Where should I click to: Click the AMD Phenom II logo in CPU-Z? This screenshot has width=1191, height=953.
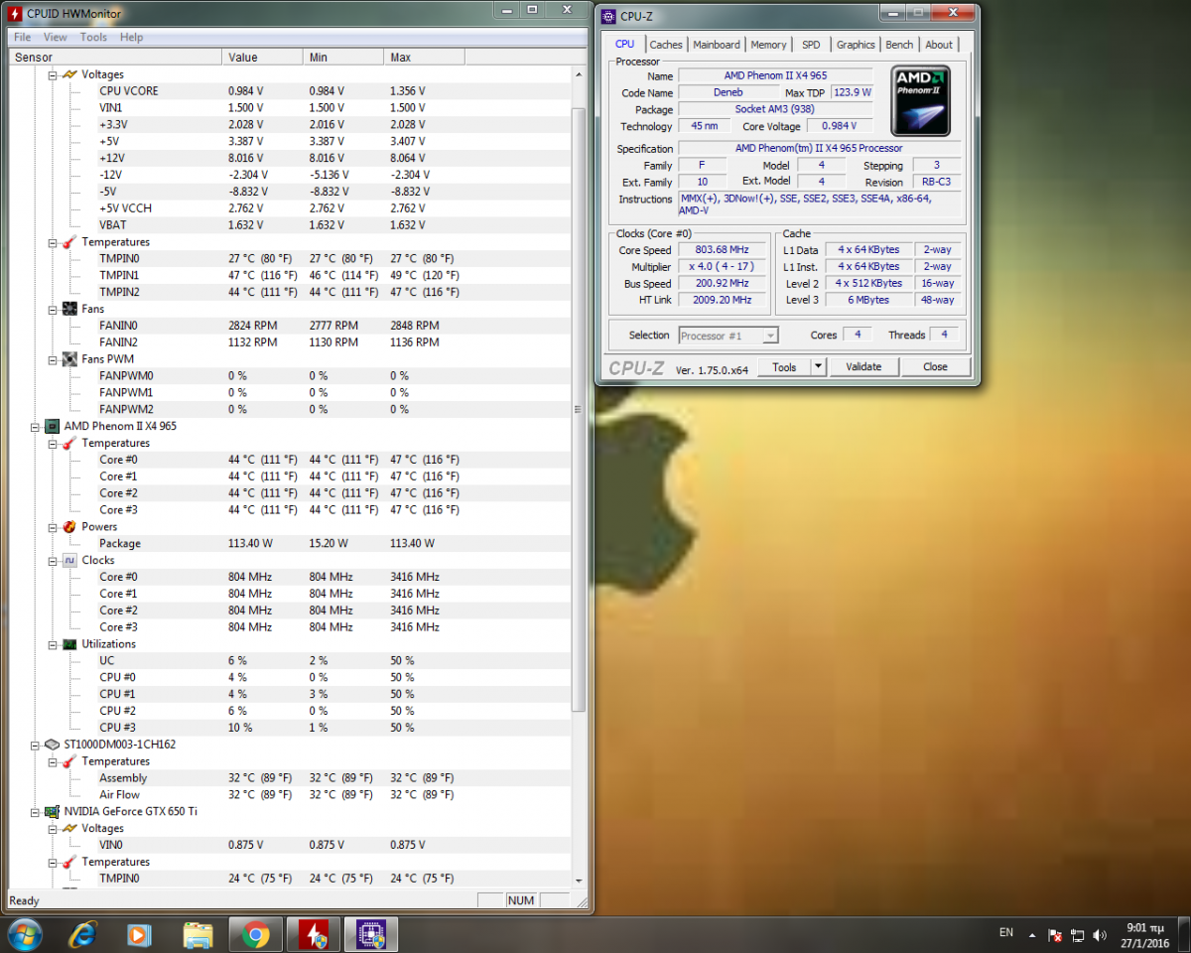tap(921, 100)
